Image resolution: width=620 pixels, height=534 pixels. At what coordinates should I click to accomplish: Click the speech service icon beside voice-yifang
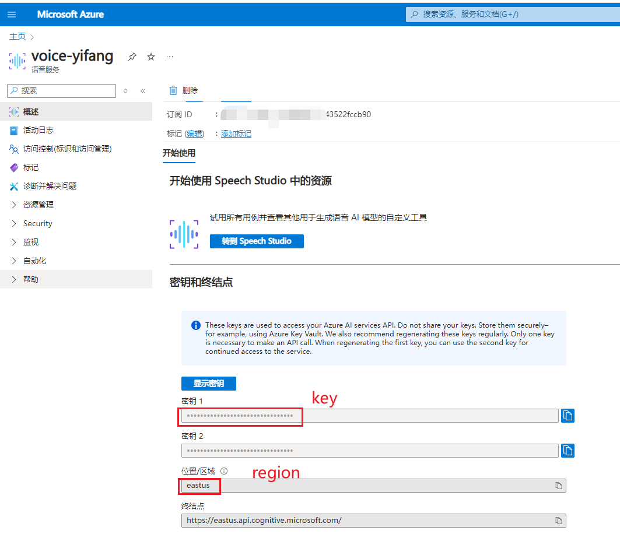pyautogui.click(x=17, y=61)
